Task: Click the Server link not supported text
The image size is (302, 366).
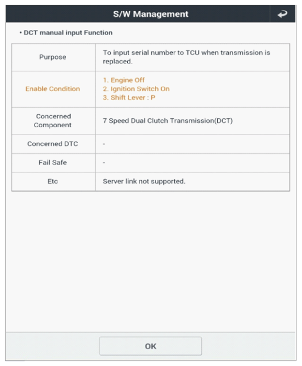Action: [x=144, y=181]
